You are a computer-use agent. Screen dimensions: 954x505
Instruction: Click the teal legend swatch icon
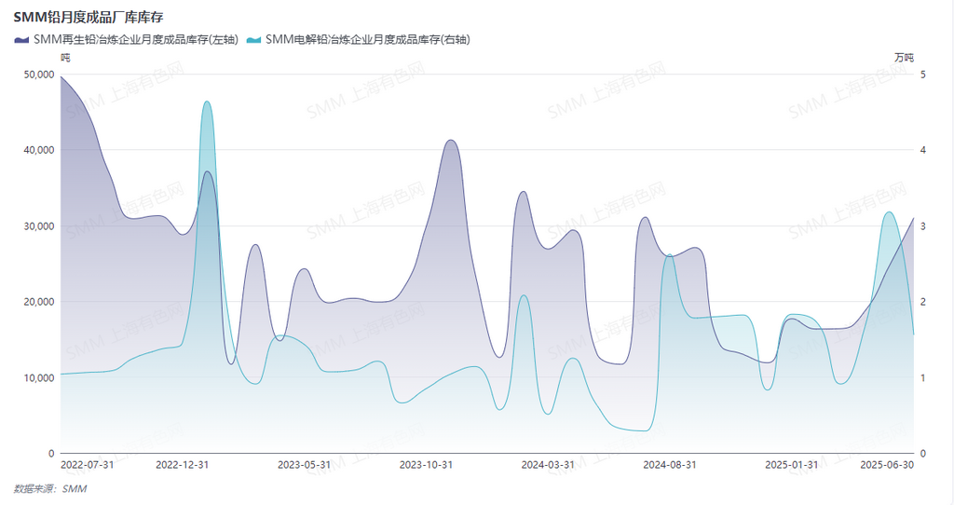253,40
